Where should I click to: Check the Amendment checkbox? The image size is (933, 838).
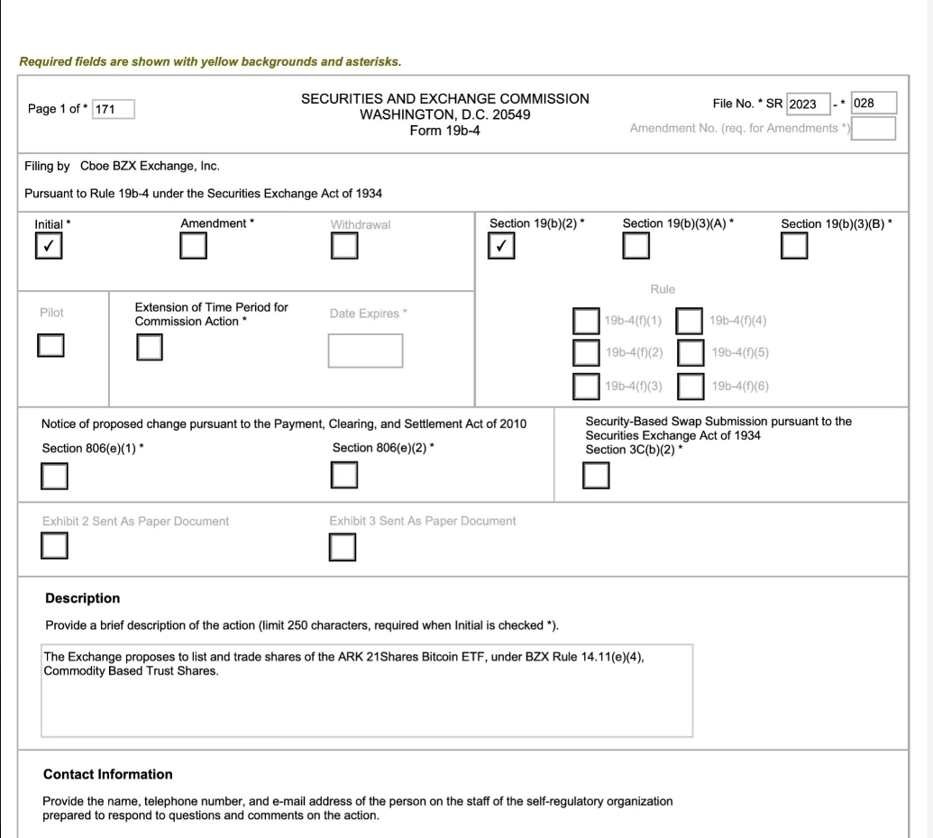194,246
